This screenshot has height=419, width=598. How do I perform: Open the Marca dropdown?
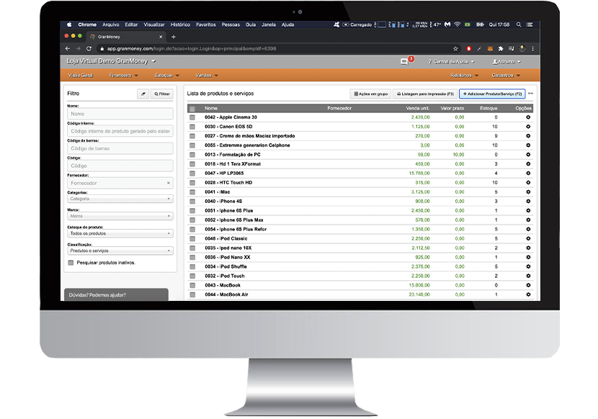tap(120, 216)
